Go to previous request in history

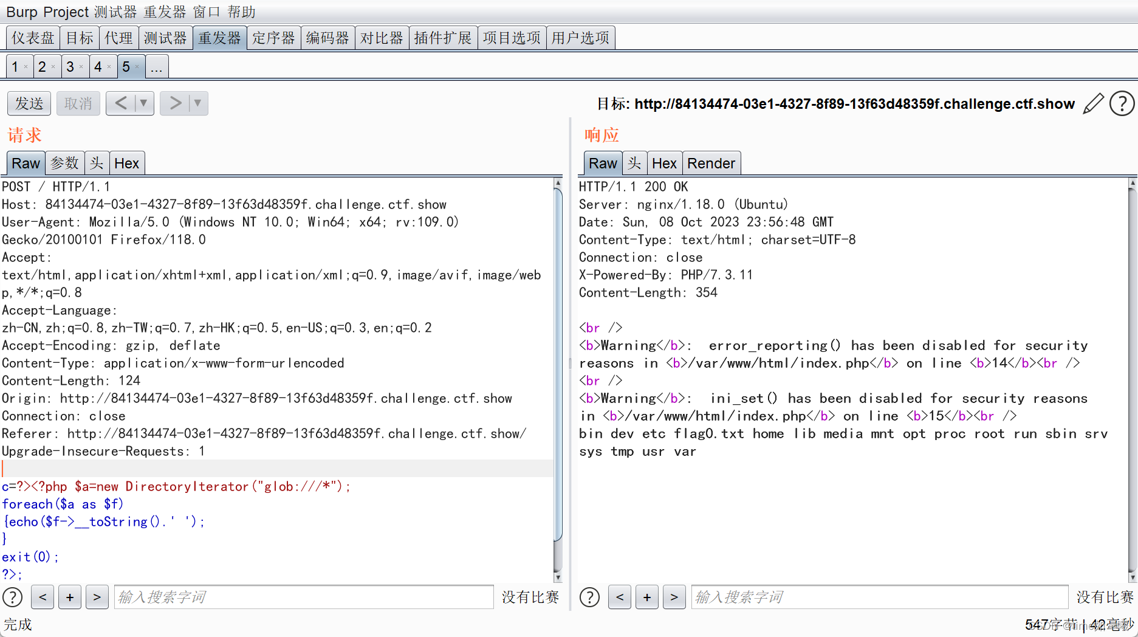pos(121,103)
